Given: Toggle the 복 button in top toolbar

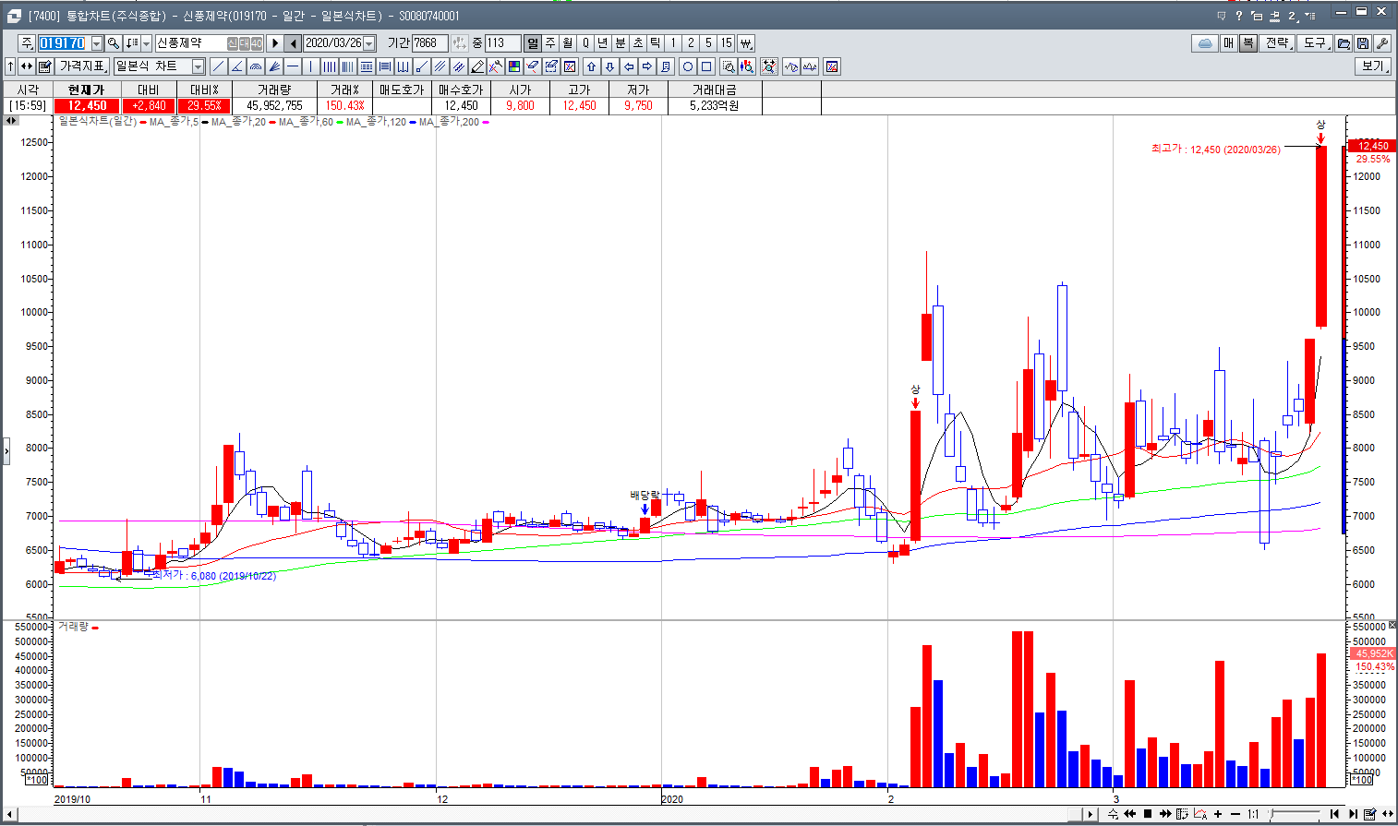Looking at the screenshot, I should pyautogui.click(x=1247, y=43).
